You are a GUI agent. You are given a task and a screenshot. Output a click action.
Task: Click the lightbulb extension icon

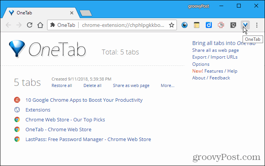coord(233,25)
